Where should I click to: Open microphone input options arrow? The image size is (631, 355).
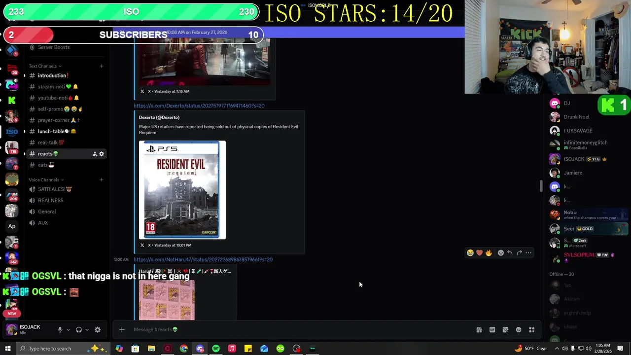tap(68, 330)
